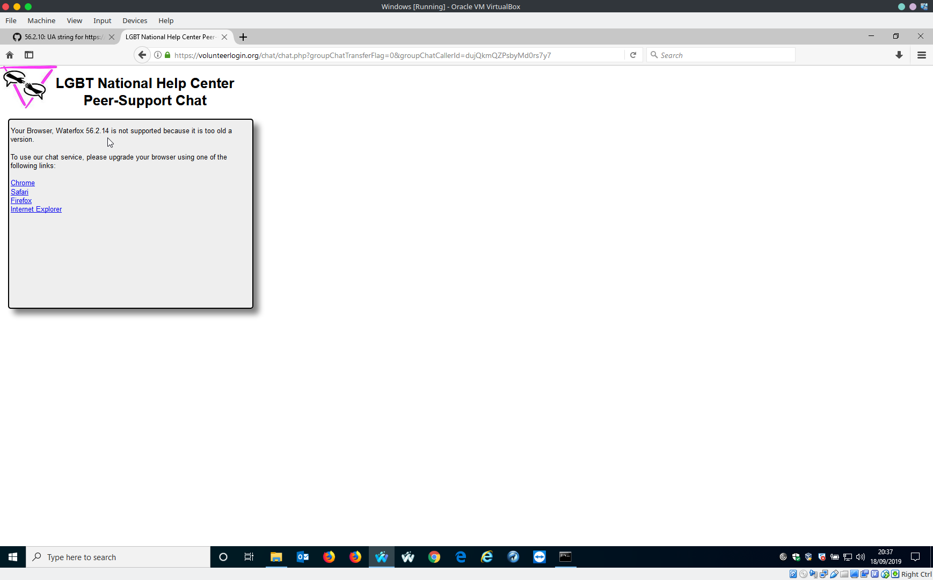Open Google Chrome from the taskbar

tap(434, 557)
